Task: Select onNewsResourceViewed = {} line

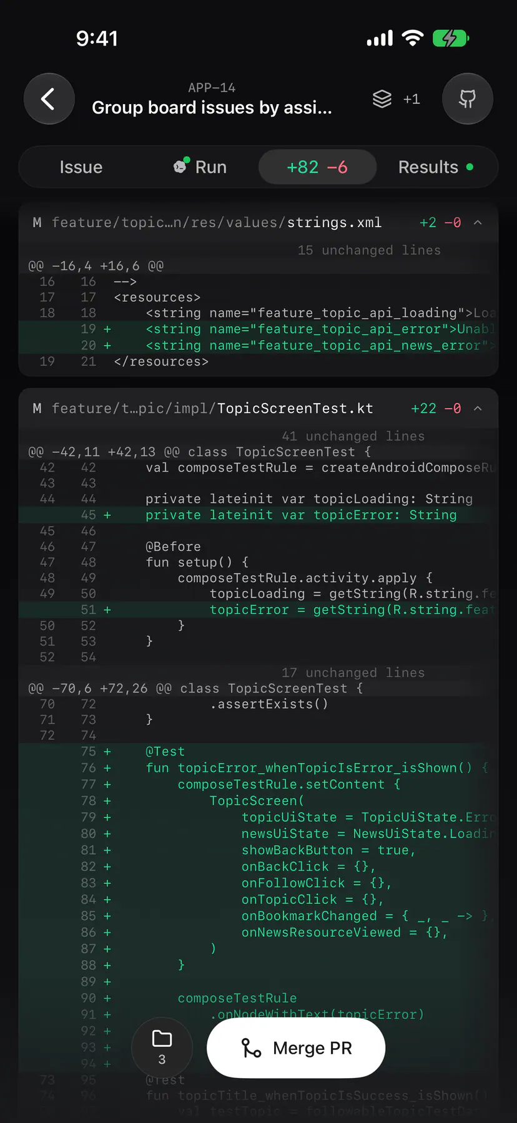Action: (x=258, y=933)
